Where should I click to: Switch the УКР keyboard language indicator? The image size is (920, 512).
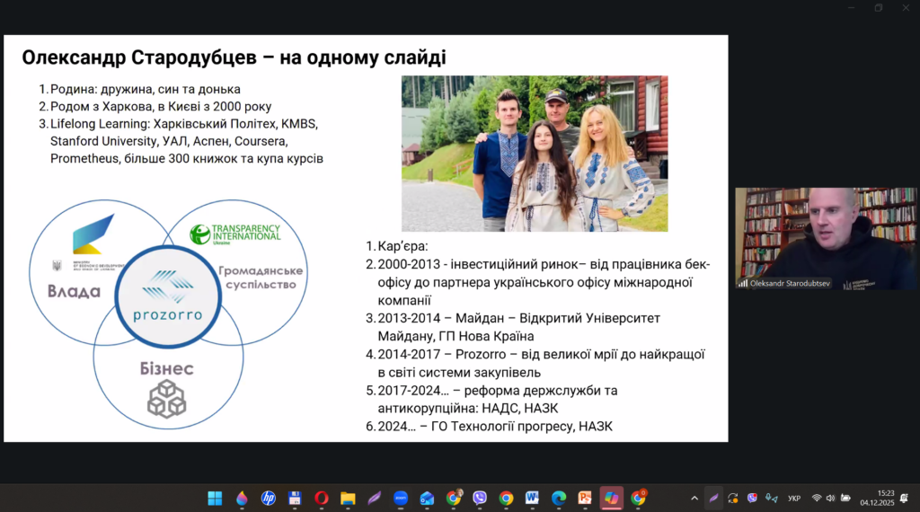coord(794,498)
